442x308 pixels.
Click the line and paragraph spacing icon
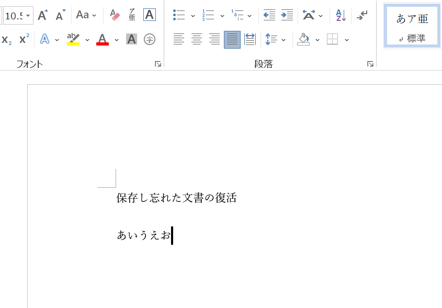tap(271, 39)
